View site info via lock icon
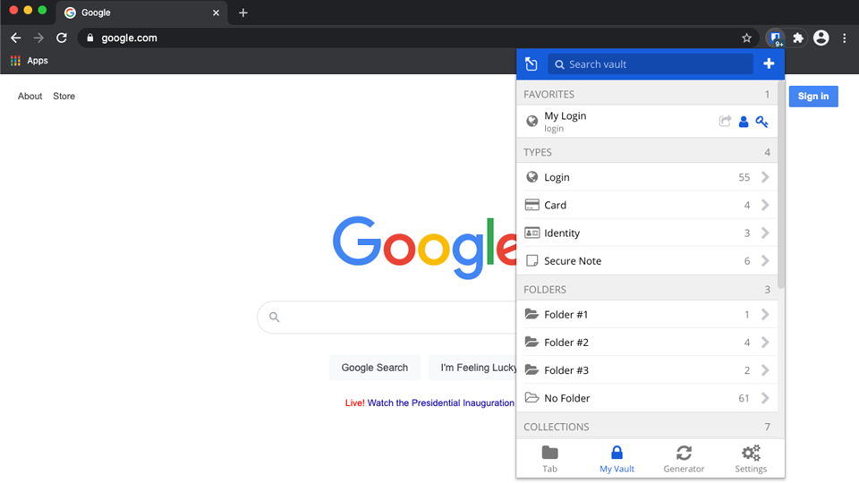The height and width of the screenshot is (483, 859). (x=90, y=38)
